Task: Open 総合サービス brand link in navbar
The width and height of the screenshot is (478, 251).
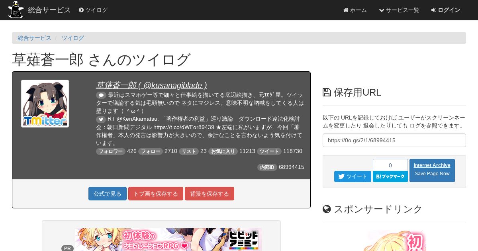Action: [x=49, y=10]
